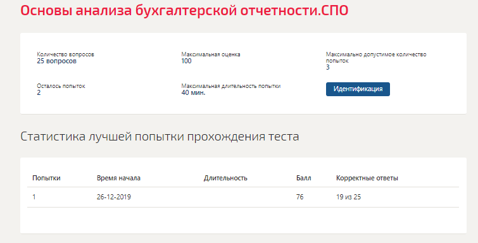Click the Максимально допустимое количество попыток label
The width and height of the screenshot is (478, 243).
click(376, 58)
